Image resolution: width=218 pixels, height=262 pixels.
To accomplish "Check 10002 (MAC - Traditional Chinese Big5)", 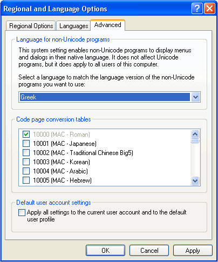I will [26, 153].
